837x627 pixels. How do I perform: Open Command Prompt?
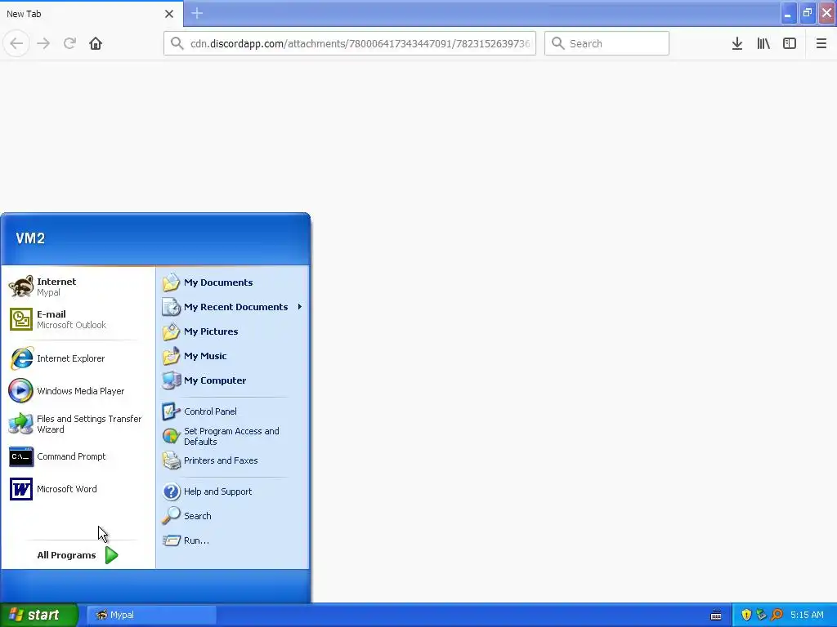(78, 456)
